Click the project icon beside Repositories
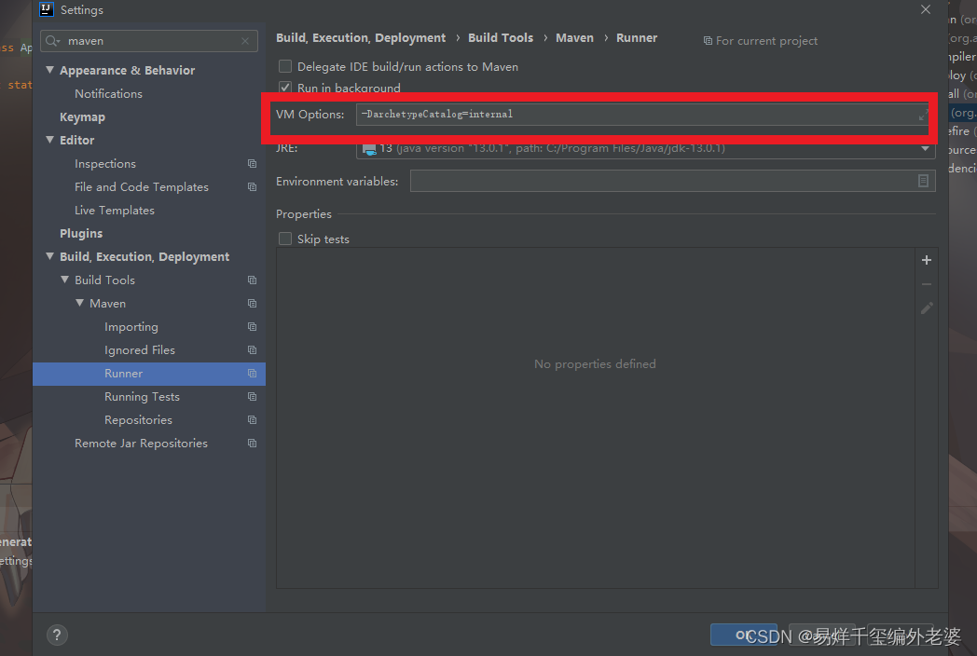The width and height of the screenshot is (977, 656). pos(253,420)
